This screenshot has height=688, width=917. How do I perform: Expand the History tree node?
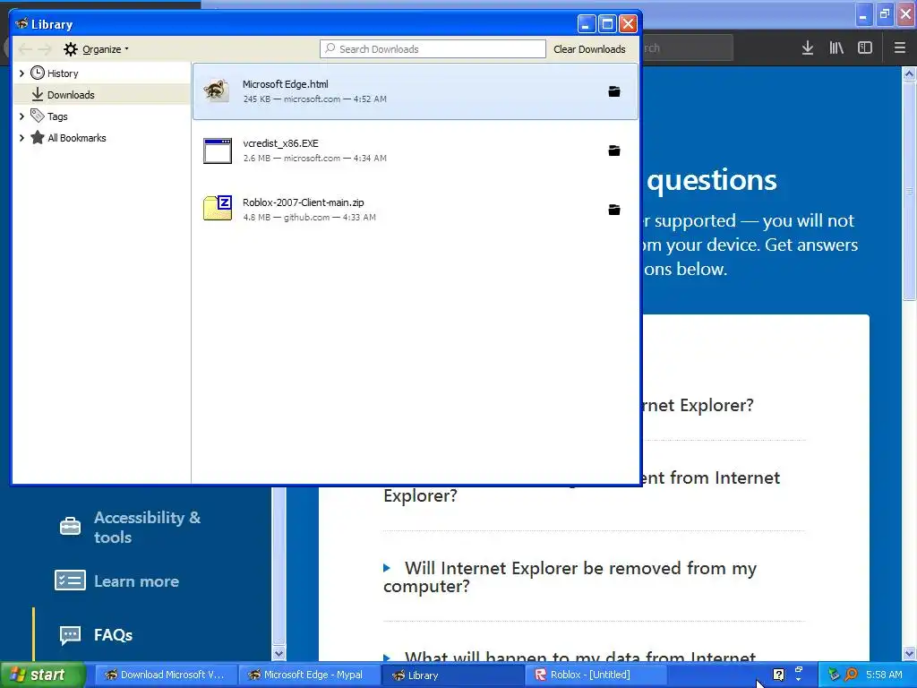(21, 73)
